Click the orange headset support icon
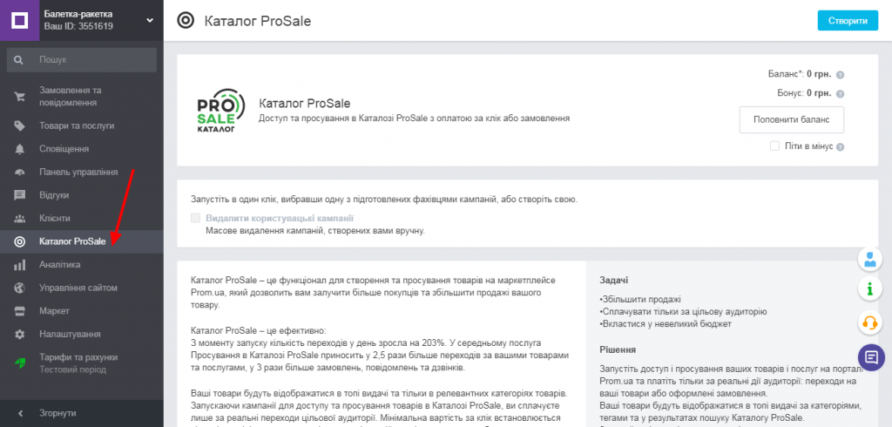Screen dimensions: 892x427 tap(870, 323)
